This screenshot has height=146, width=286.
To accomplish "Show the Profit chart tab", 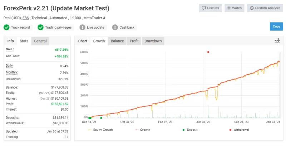I will click(134, 41).
